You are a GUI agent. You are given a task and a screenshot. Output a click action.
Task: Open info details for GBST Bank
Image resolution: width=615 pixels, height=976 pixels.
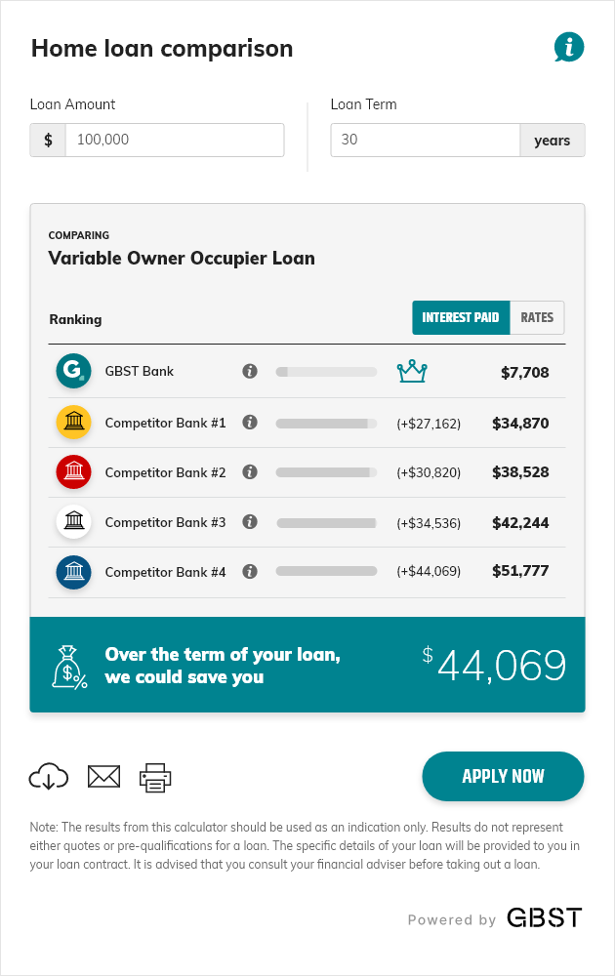(250, 371)
